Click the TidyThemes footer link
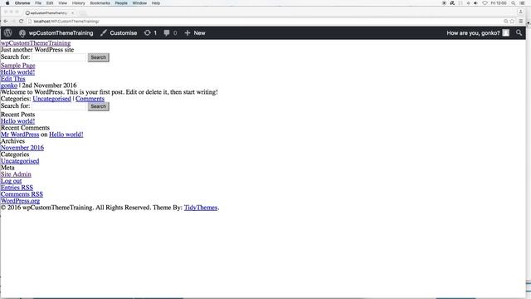This screenshot has height=299, width=531. 201,208
